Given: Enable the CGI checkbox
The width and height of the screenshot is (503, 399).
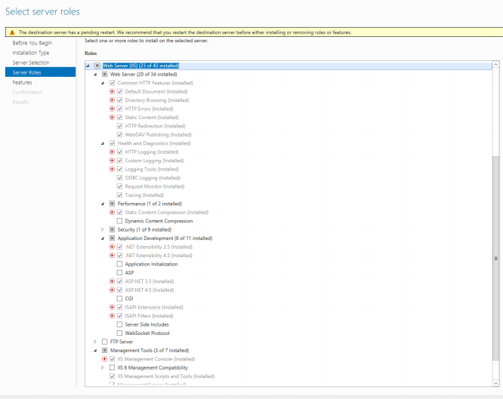Looking at the screenshot, I should (119, 299).
